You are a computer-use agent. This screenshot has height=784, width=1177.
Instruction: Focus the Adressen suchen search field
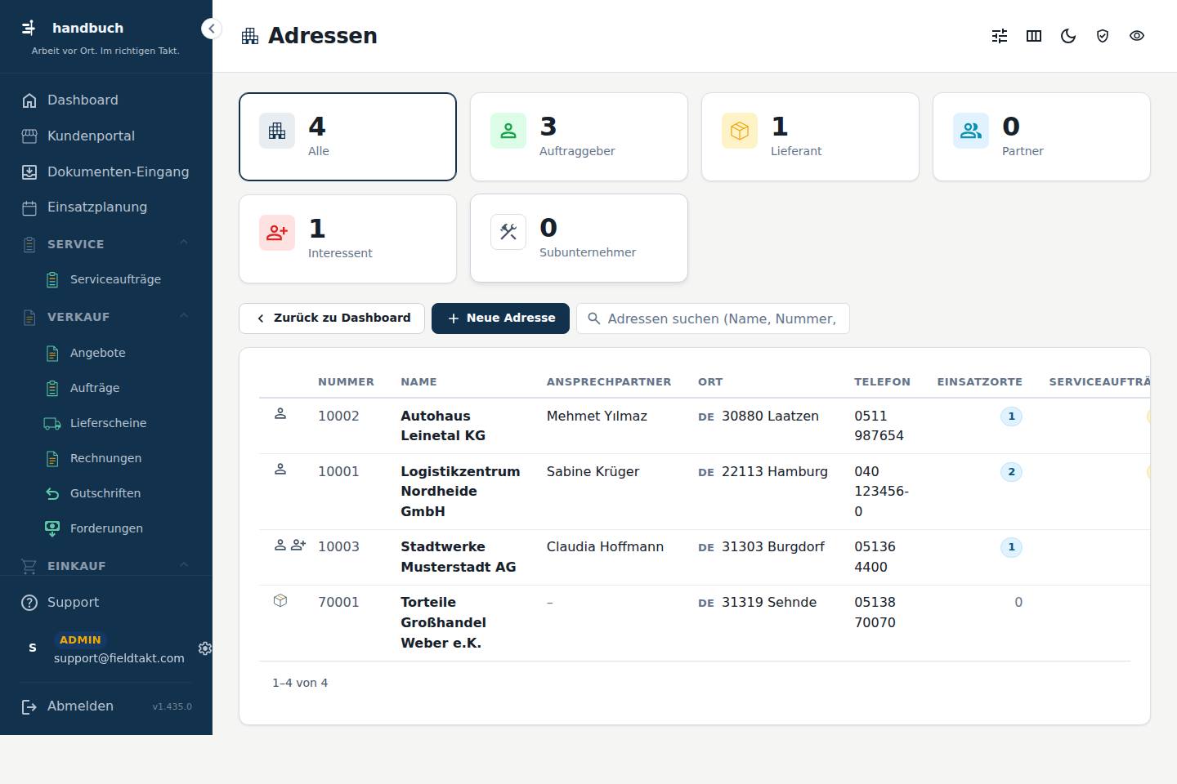[713, 318]
